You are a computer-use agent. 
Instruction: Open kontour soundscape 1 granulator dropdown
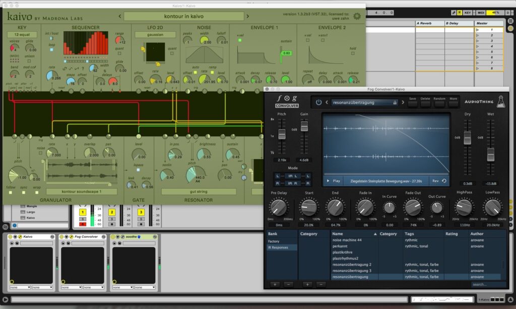click(82, 192)
